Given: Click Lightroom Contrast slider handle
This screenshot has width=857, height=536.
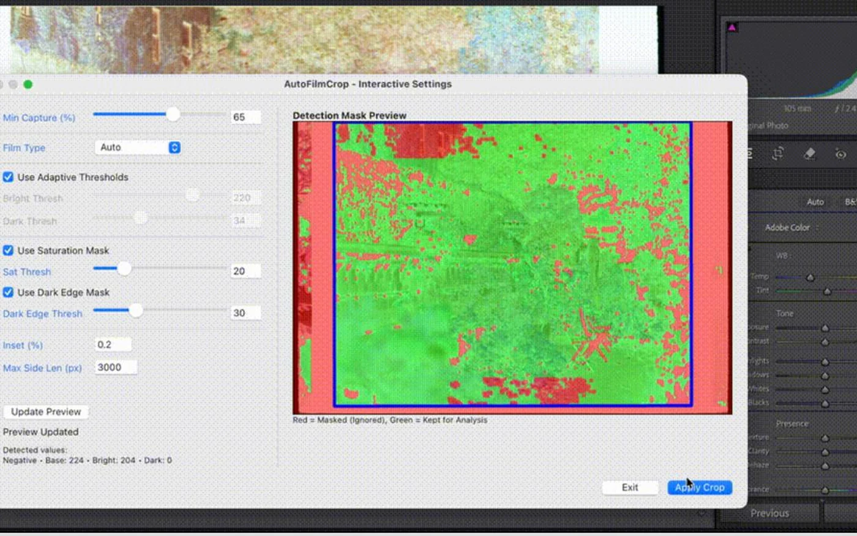Looking at the screenshot, I should [825, 342].
